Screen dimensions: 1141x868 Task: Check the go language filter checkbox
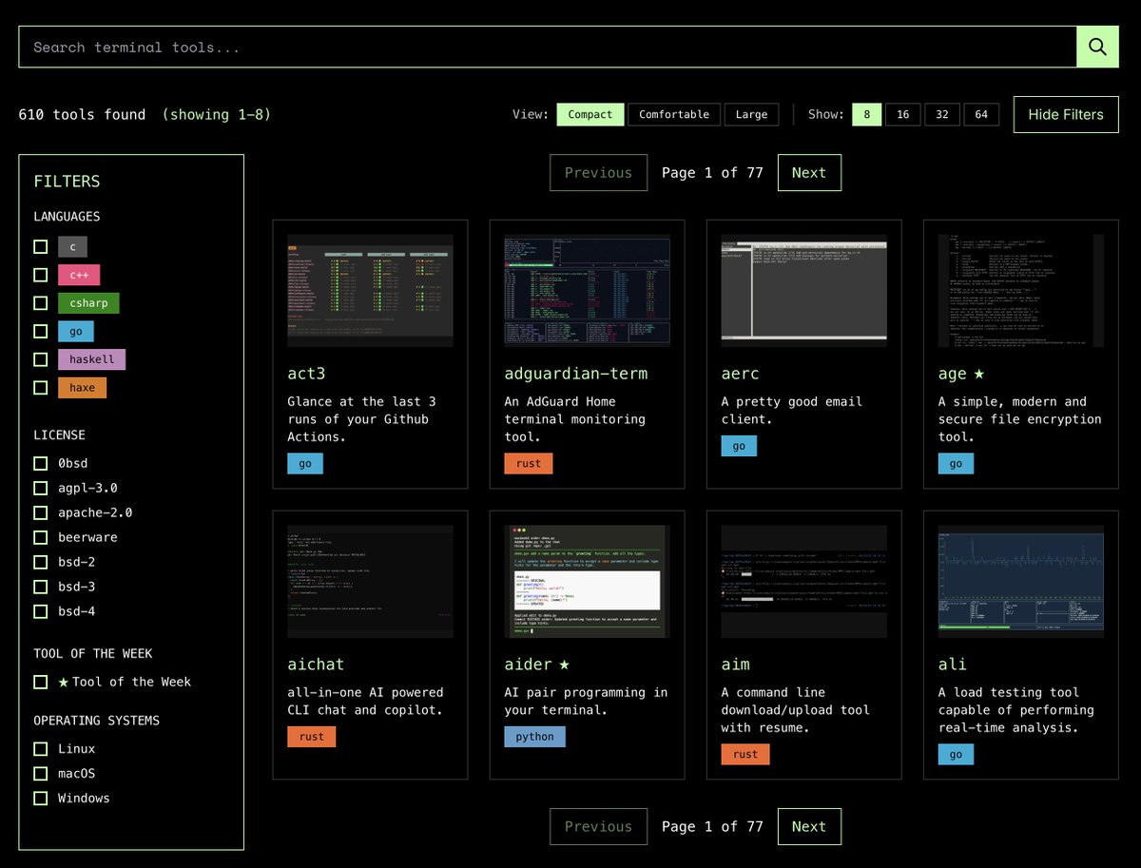pos(41,331)
